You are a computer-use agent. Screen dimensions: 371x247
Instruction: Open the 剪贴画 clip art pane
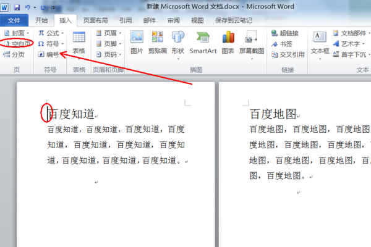(158, 43)
